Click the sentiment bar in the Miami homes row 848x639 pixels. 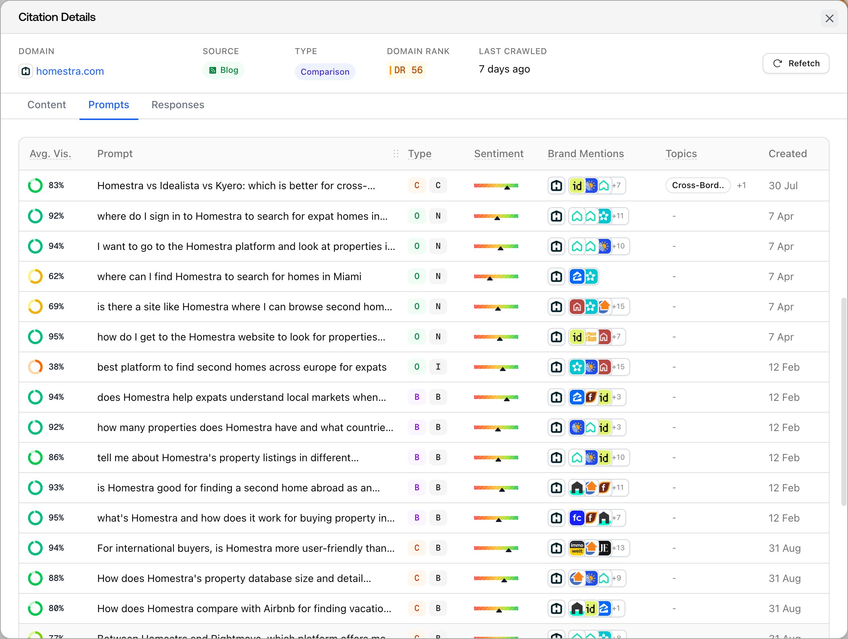(496, 277)
